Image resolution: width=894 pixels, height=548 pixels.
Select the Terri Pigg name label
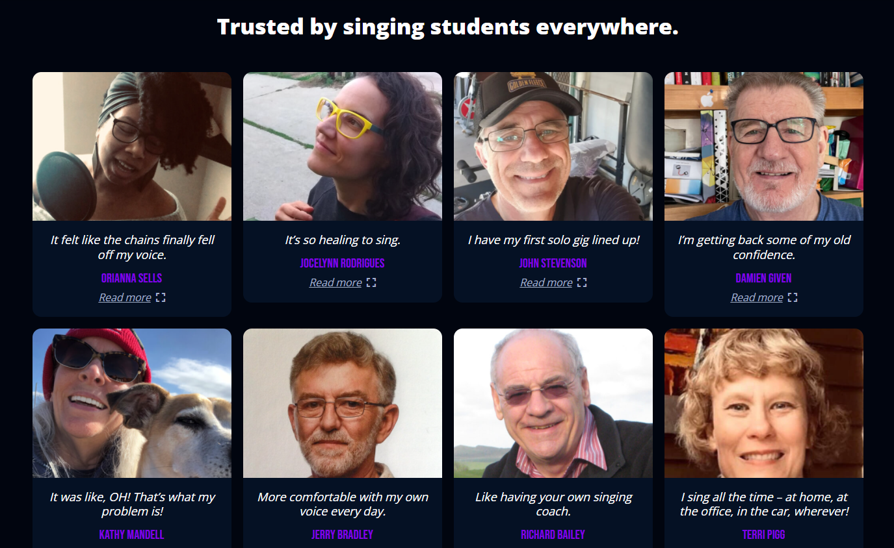click(x=764, y=535)
